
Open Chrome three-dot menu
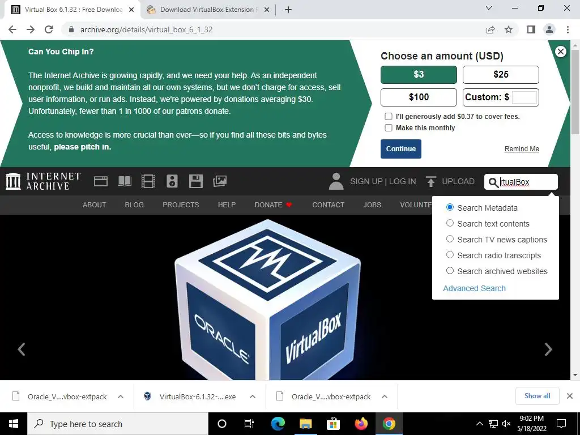pos(568,29)
